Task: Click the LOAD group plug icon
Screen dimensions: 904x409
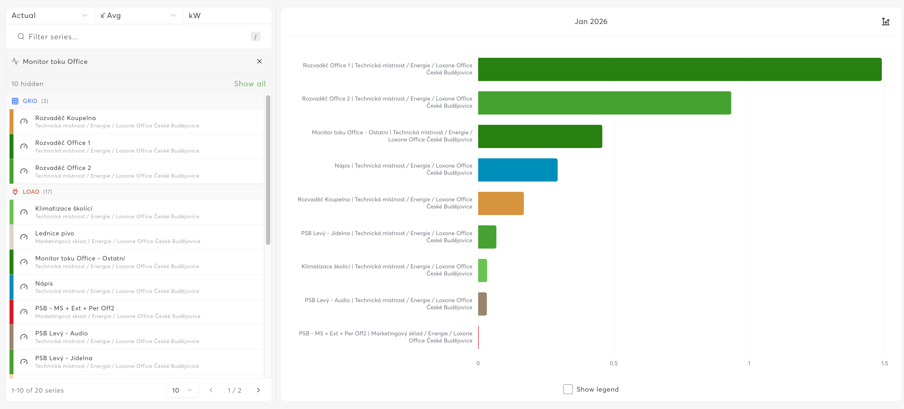Action: [15, 192]
